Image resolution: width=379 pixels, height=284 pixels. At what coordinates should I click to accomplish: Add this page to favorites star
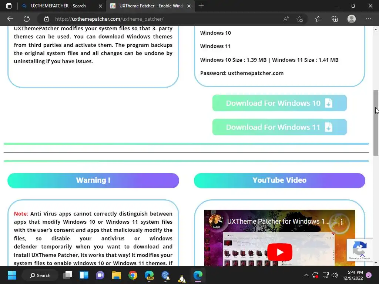300,19
